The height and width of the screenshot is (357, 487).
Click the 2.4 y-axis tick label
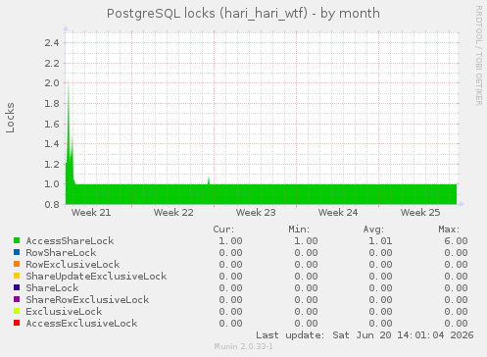tap(52, 42)
